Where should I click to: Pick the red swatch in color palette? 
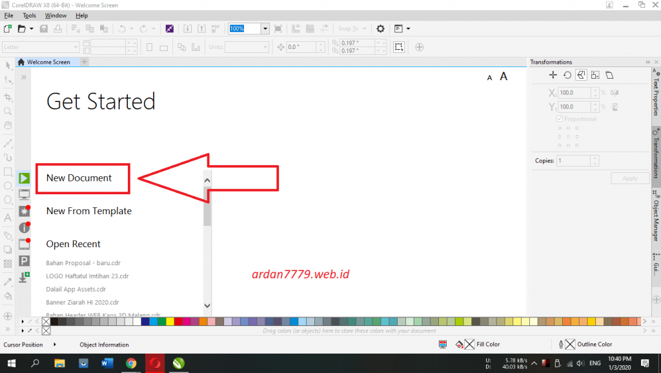(x=178, y=321)
